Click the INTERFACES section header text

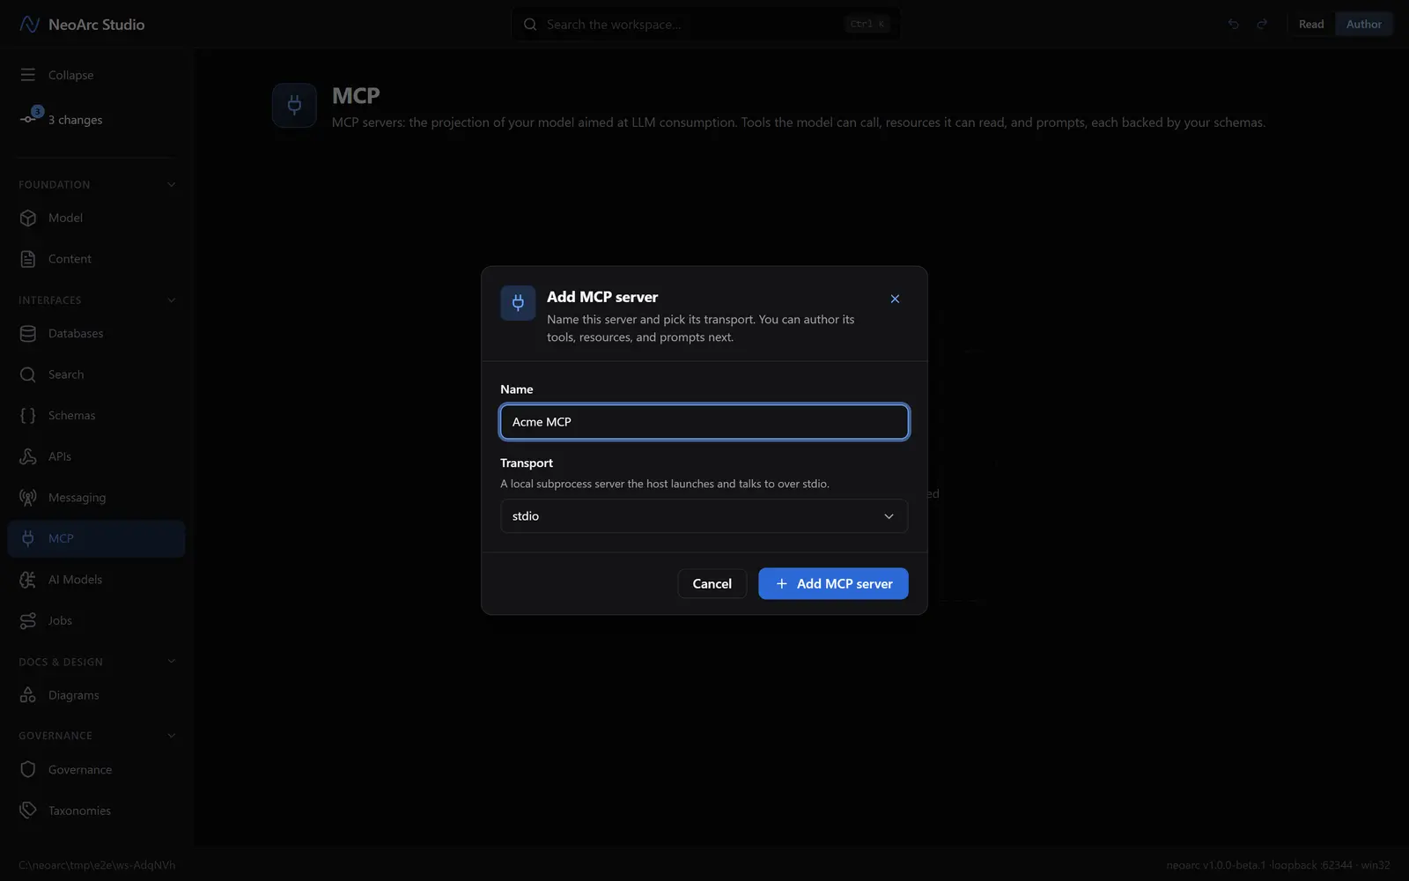[49, 300]
